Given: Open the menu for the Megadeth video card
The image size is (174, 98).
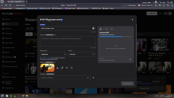Looking at the screenshot, I should (170, 53).
